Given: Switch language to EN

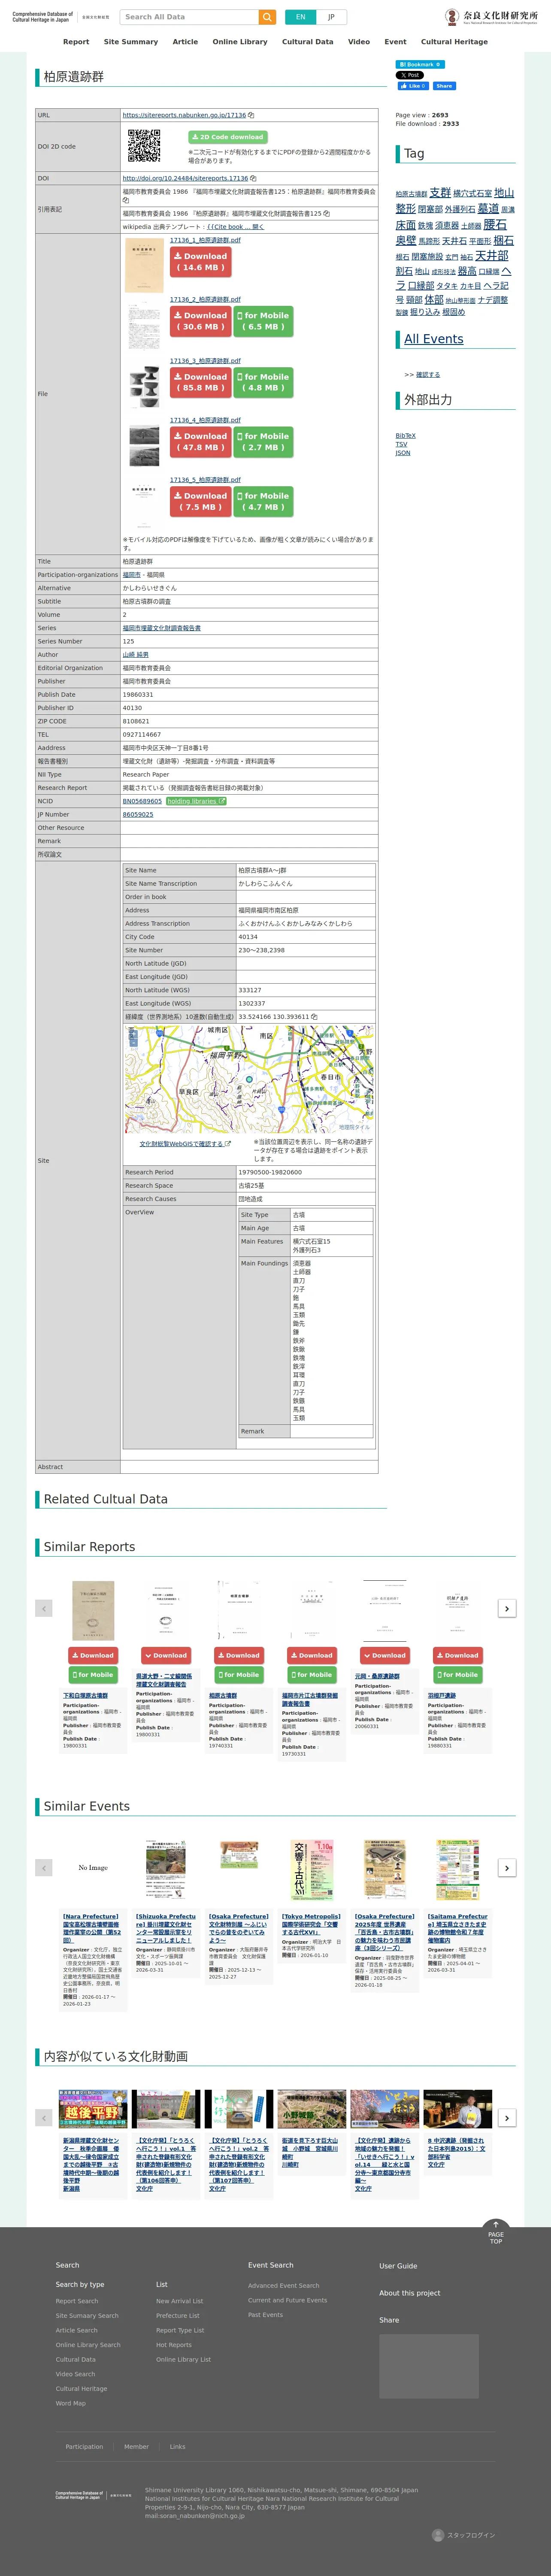Looking at the screenshot, I should pyautogui.click(x=300, y=17).
